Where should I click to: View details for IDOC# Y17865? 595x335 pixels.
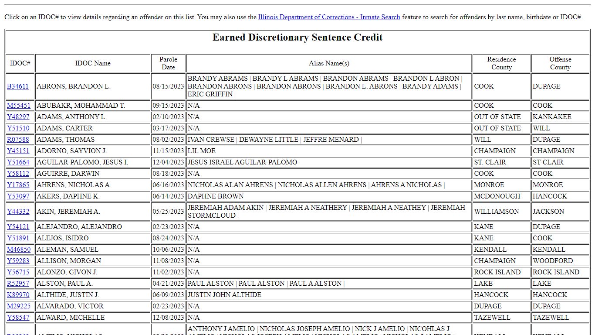pos(18,185)
